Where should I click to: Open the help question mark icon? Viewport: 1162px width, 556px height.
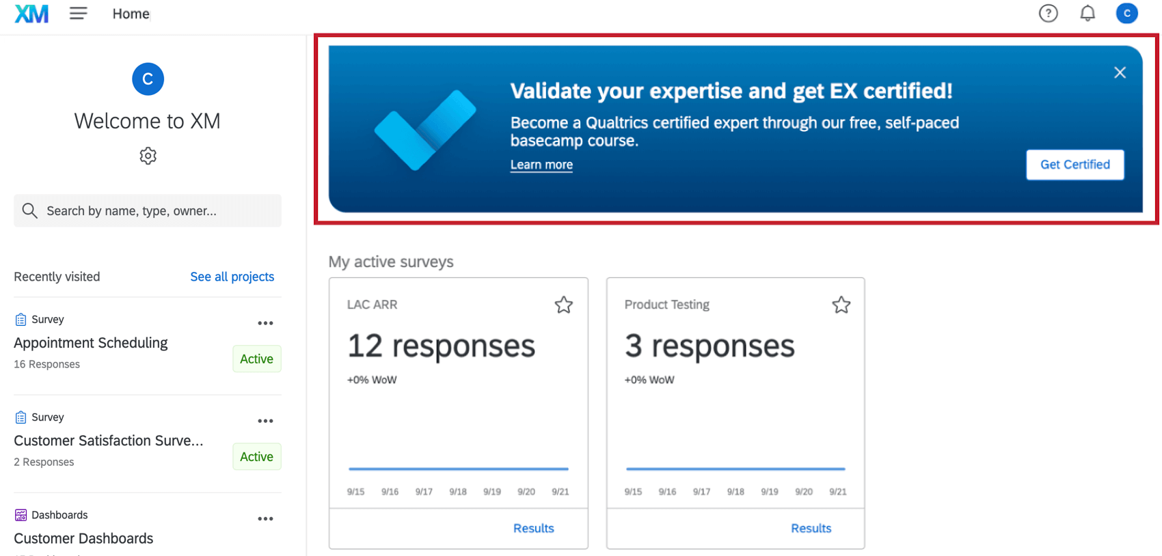click(1048, 13)
